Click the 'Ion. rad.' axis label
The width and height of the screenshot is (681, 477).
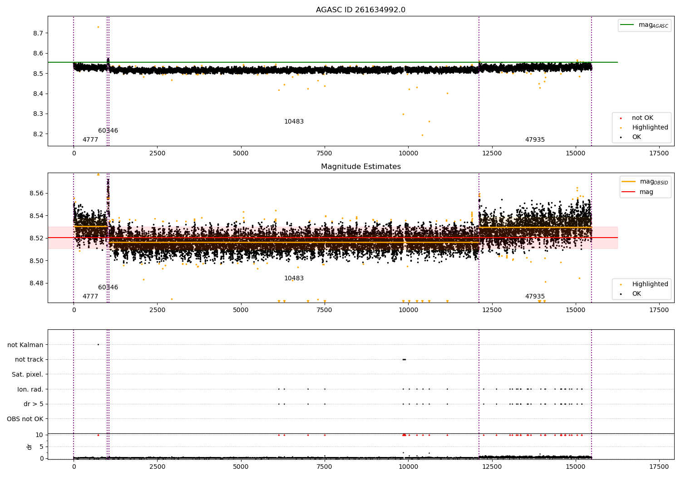point(30,389)
